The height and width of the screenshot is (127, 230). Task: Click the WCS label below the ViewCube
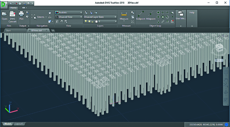pyautogui.click(x=217, y=60)
